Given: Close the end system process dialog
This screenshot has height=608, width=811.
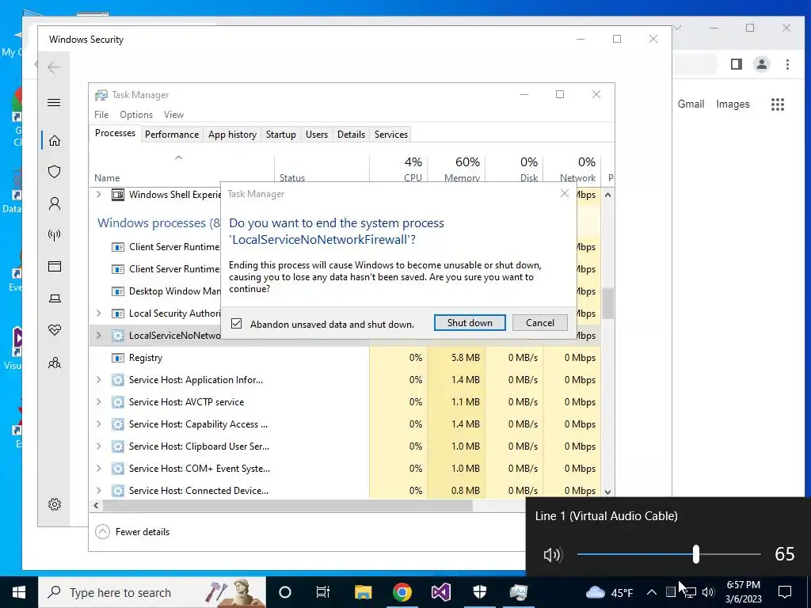Looking at the screenshot, I should tap(564, 193).
